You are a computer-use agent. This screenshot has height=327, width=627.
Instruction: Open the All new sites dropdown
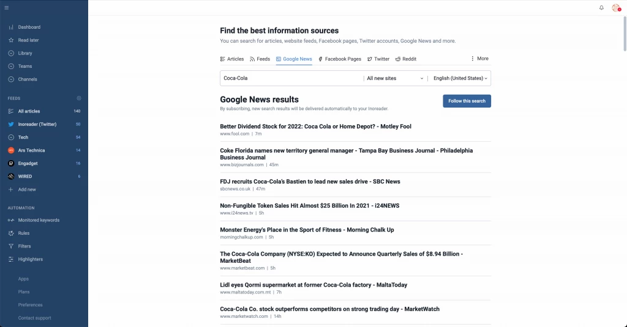click(x=395, y=78)
